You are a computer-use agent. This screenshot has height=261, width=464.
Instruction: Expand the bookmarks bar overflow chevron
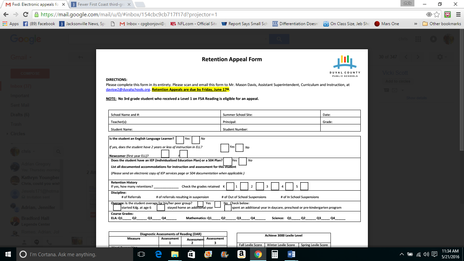click(x=416, y=24)
